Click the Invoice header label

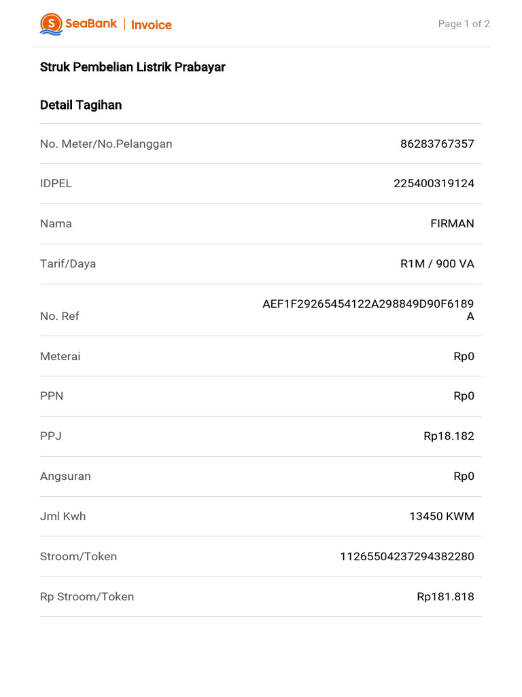click(x=151, y=25)
